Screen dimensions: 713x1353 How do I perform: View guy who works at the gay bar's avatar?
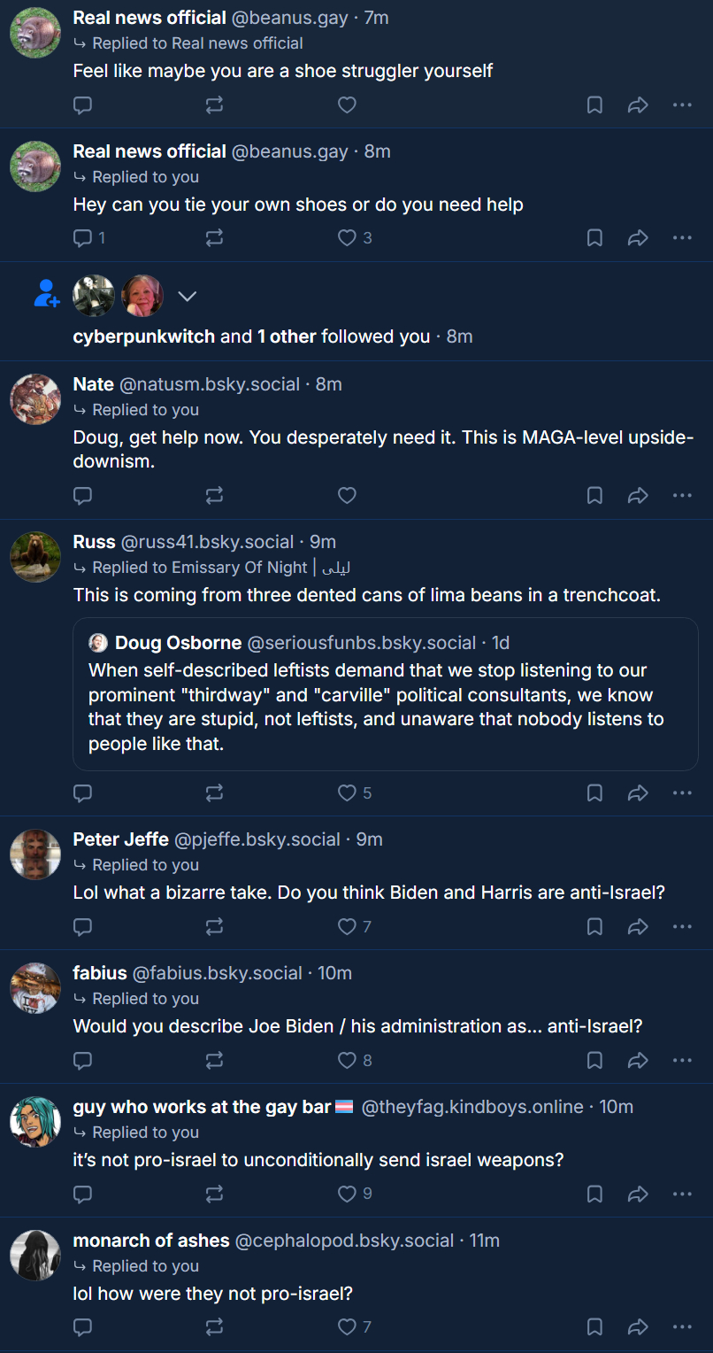pyautogui.click(x=35, y=1122)
